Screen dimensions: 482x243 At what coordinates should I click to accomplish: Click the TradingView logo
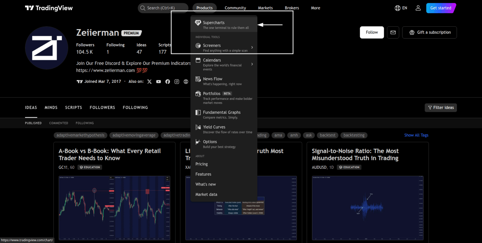pos(49,8)
